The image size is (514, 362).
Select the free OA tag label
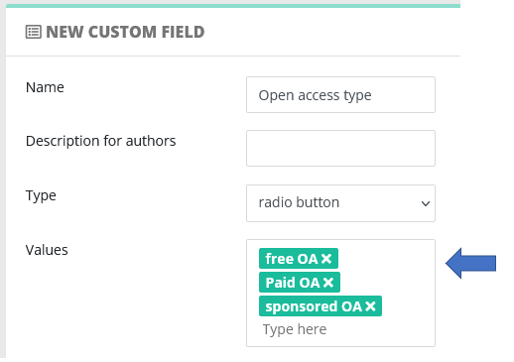292,259
